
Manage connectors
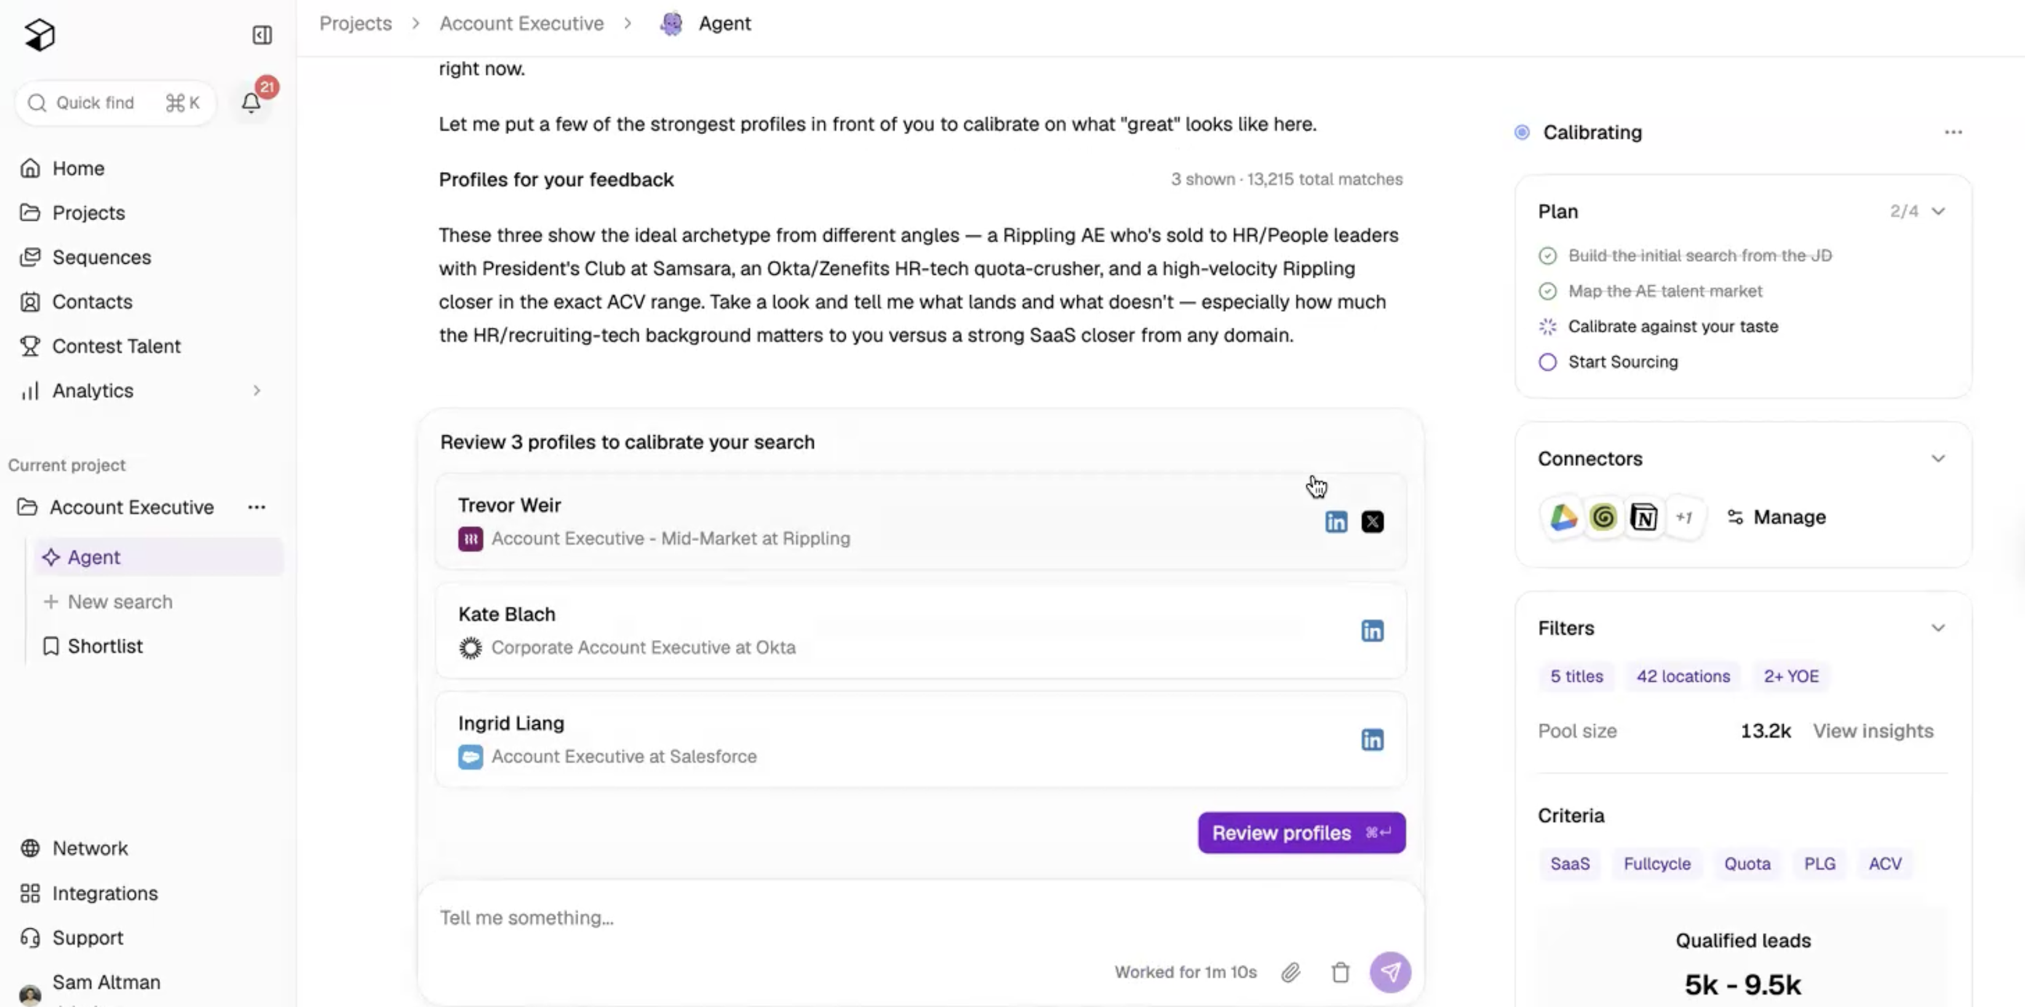click(1776, 517)
